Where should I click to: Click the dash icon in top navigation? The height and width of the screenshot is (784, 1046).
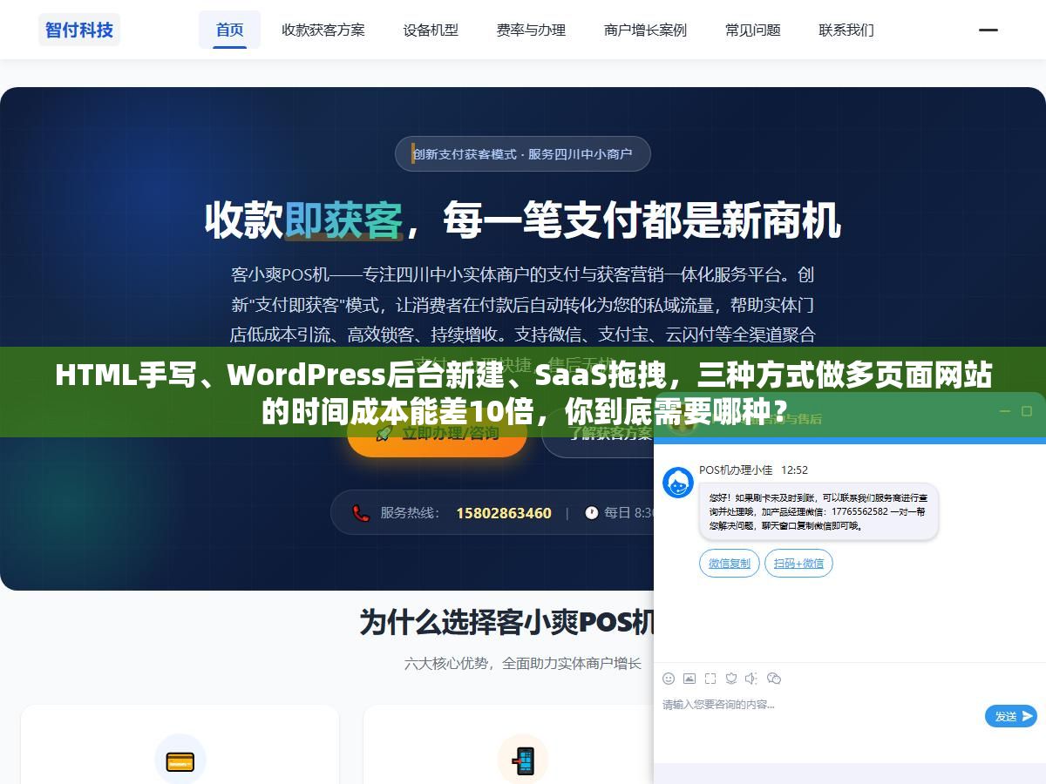click(x=988, y=30)
